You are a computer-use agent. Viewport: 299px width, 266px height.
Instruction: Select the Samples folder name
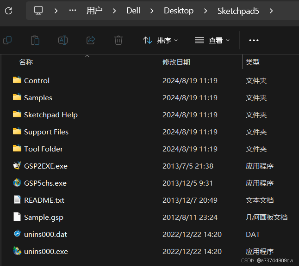[x=38, y=98]
